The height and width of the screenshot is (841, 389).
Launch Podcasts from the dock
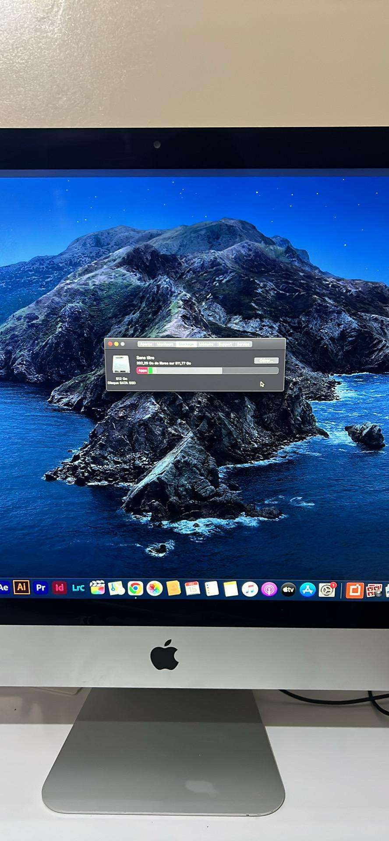(269, 590)
